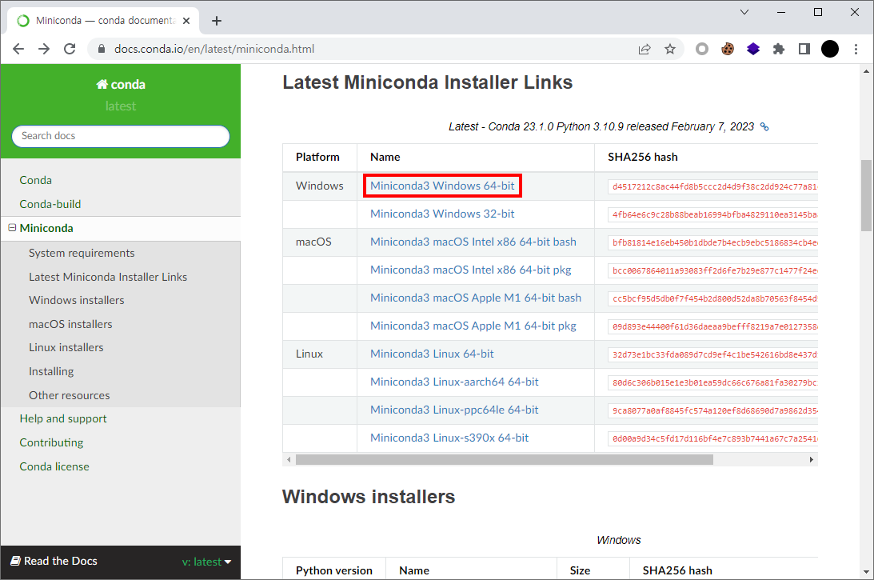874x580 pixels.
Task: Click the Read the Docs book icon
Action: (x=16, y=561)
